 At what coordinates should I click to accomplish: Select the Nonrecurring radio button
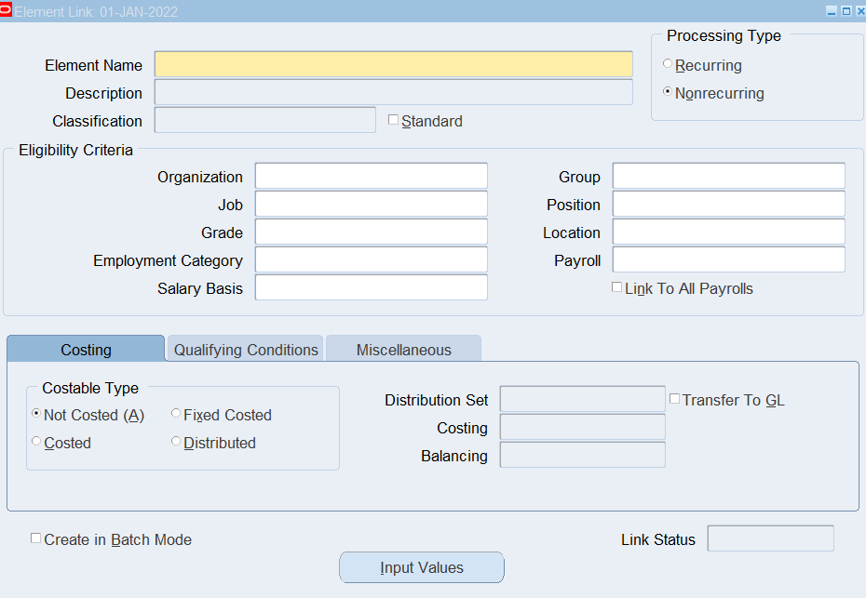[x=668, y=93]
